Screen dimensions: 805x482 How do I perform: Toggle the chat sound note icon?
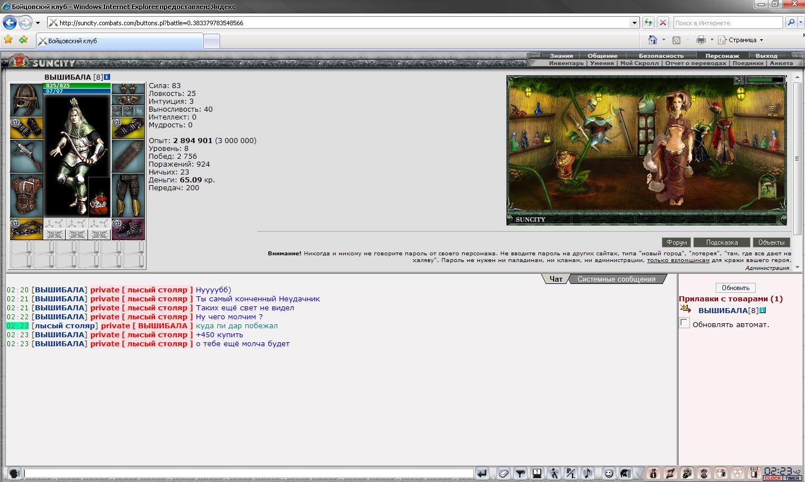click(588, 474)
